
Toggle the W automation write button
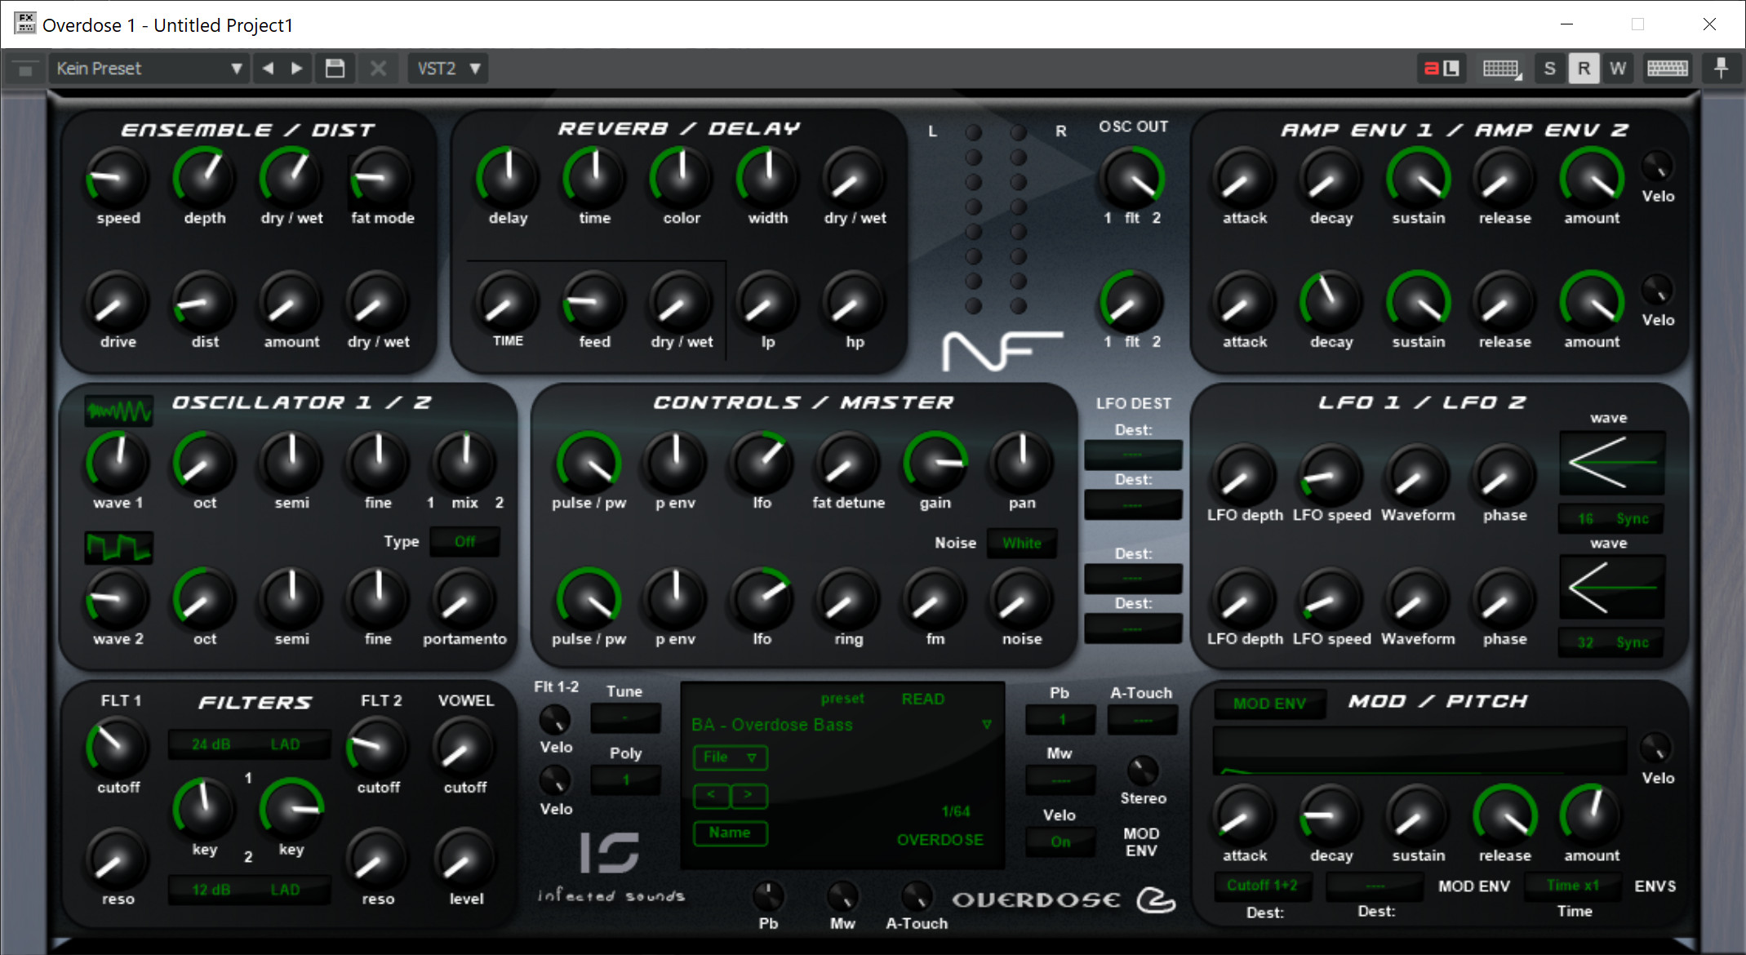(1618, 69)
